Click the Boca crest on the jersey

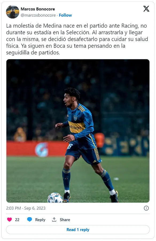[75, 118]
